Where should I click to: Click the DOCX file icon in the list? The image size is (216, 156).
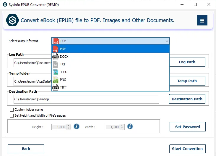pyautogui.click(x=56, y=57)
